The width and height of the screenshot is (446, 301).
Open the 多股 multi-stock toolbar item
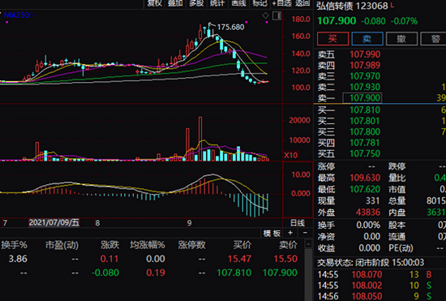point(196,3)
